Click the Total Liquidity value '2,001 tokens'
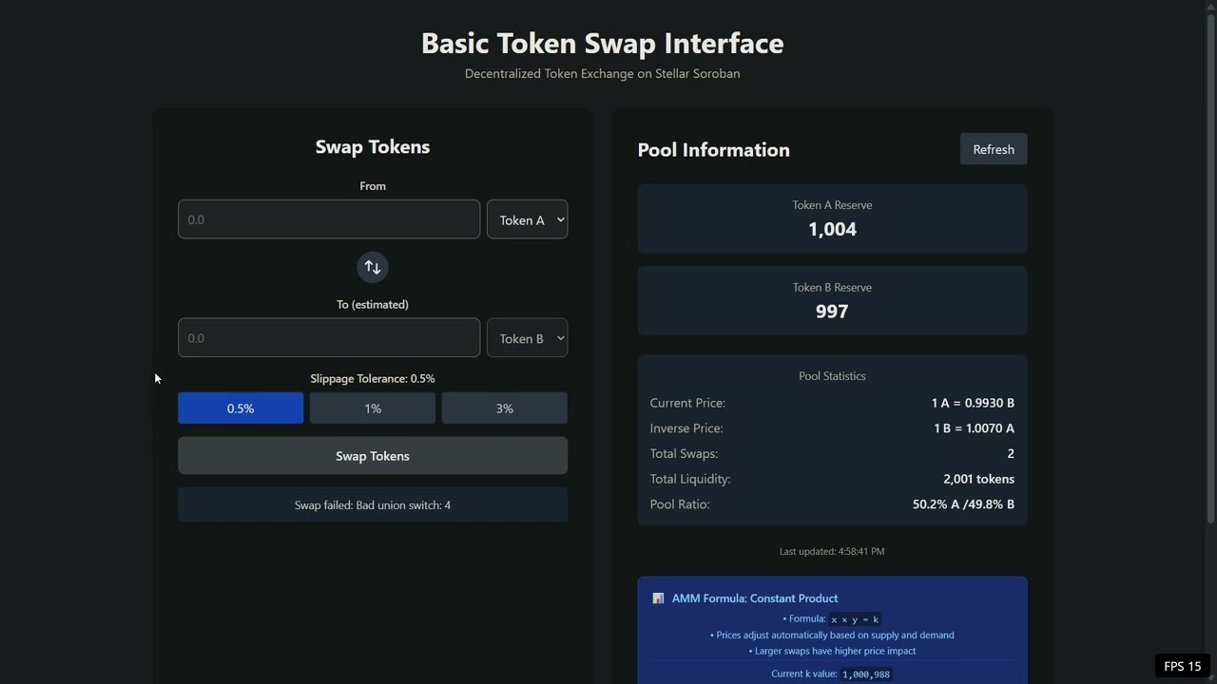Screen dimensions: 1217x684 pyautogui.click(x=978, y=479)
